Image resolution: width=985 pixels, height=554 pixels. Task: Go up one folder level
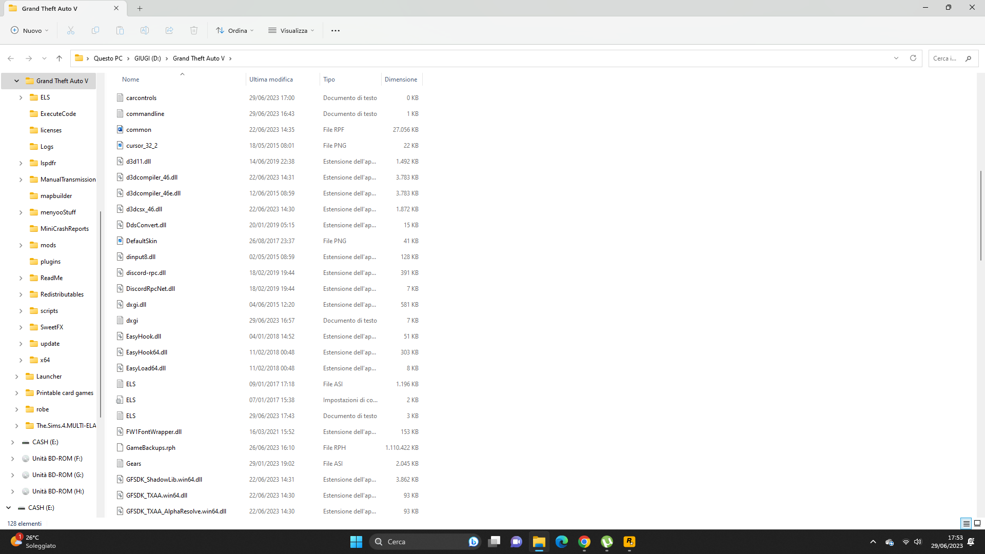pos(60,58)
